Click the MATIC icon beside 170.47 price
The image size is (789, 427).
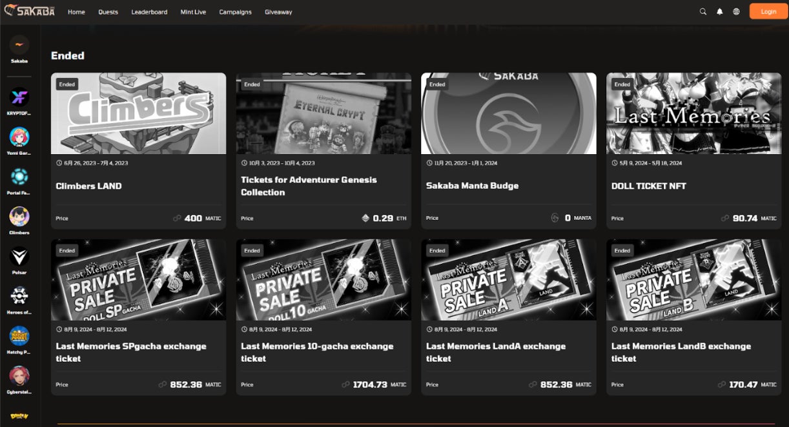click(x=721, y=384)
